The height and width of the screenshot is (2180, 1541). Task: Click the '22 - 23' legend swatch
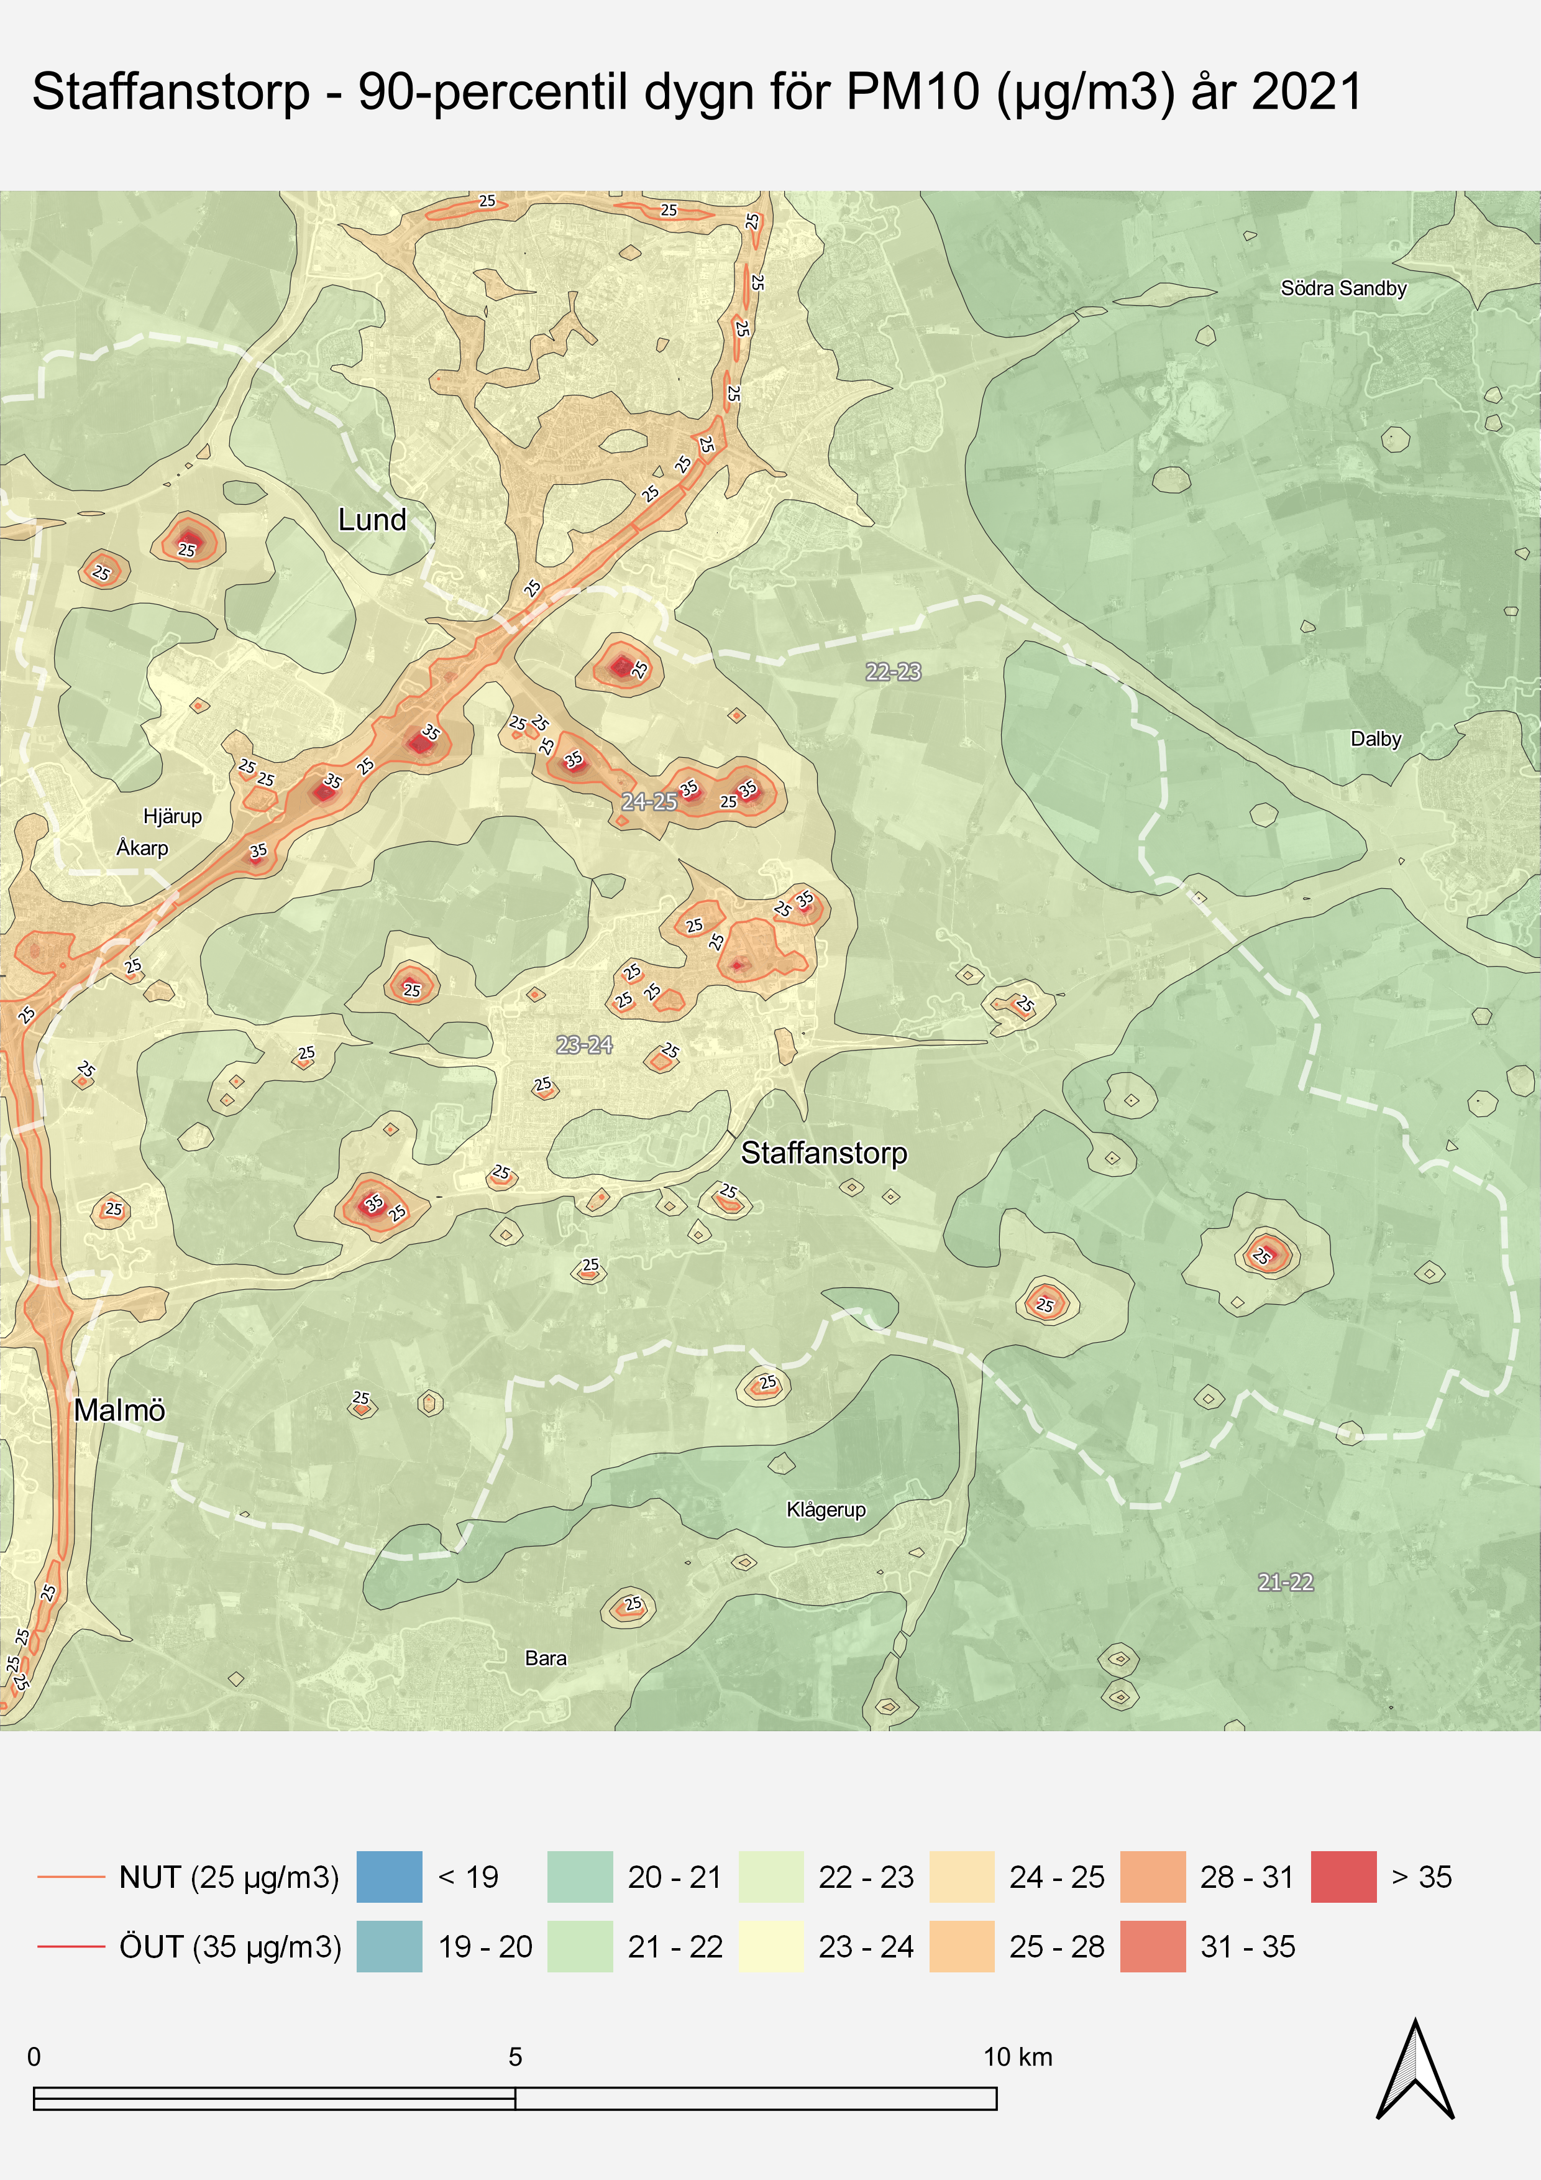(770, 1877)
